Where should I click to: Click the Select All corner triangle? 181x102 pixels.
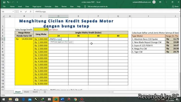3,16
